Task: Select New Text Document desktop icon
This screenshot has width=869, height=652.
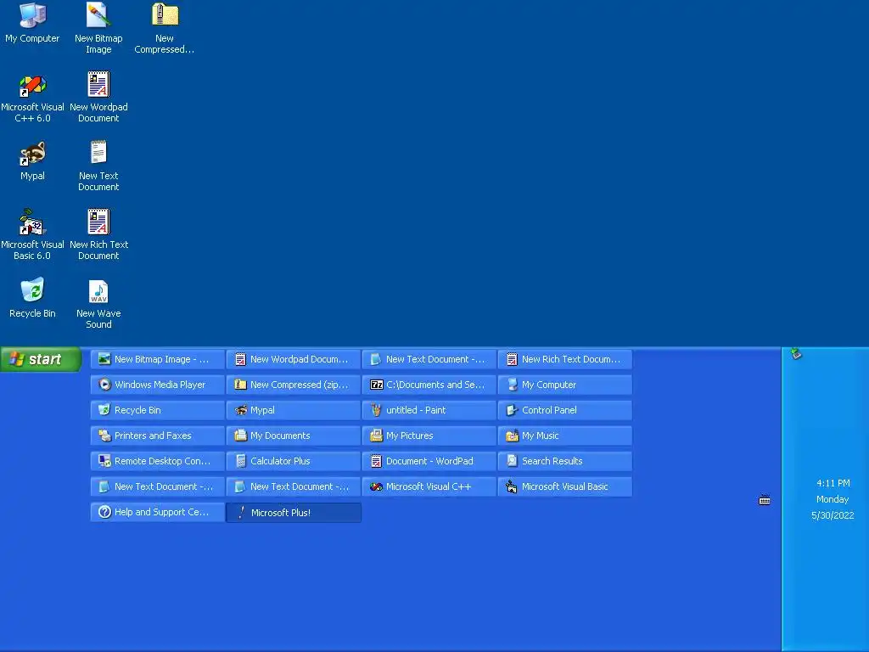Action: pyautogui.click(x=98, y=166)
